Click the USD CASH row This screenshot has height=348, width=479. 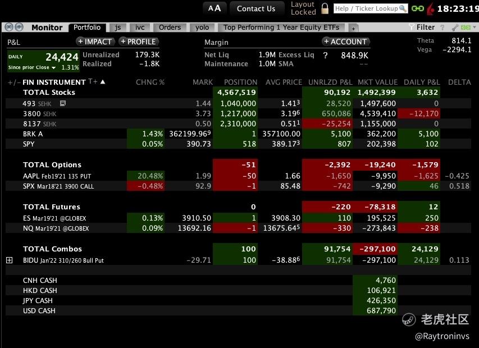[x=238, y=310]
